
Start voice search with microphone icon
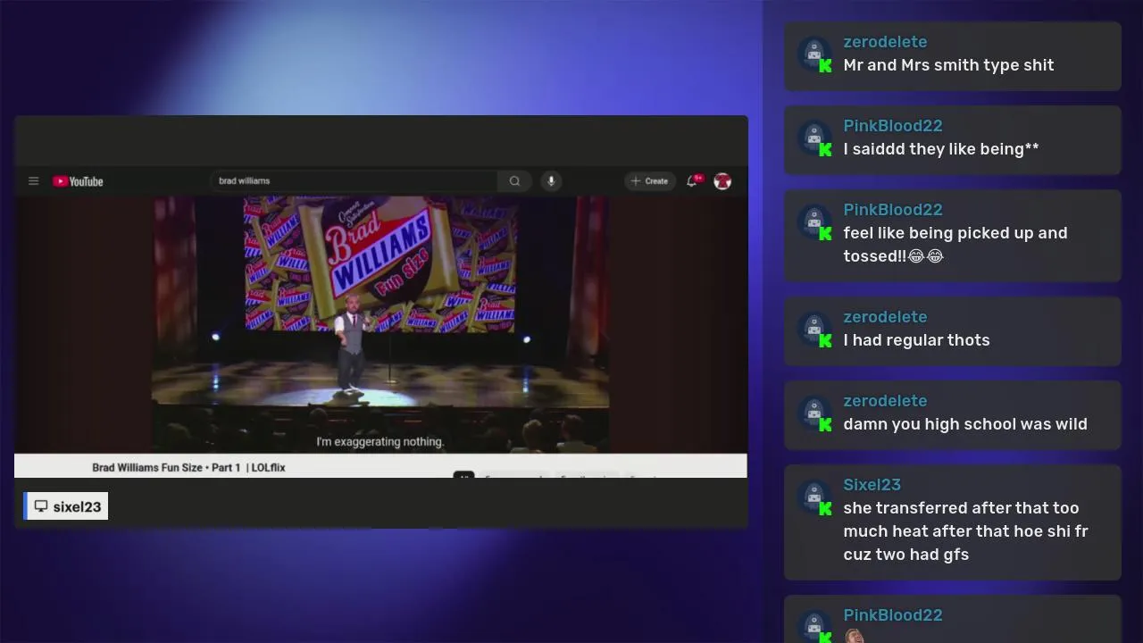point(551,181)
